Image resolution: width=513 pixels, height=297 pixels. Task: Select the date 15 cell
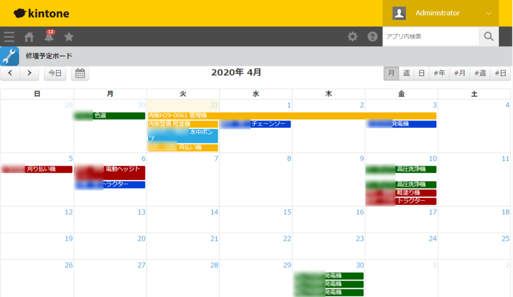(255, 219)
